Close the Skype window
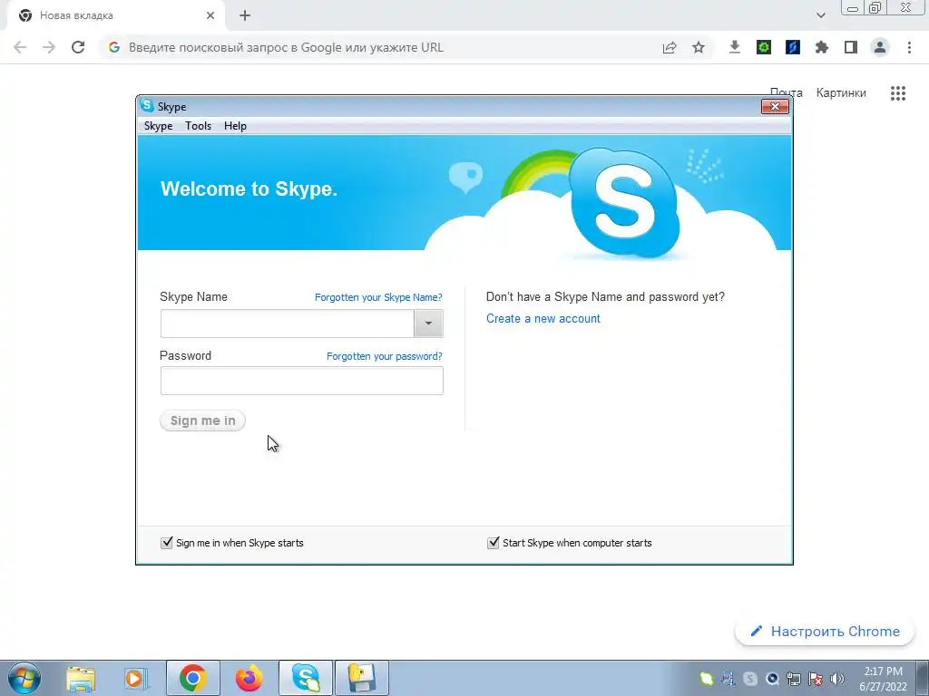 coord(775,107)
